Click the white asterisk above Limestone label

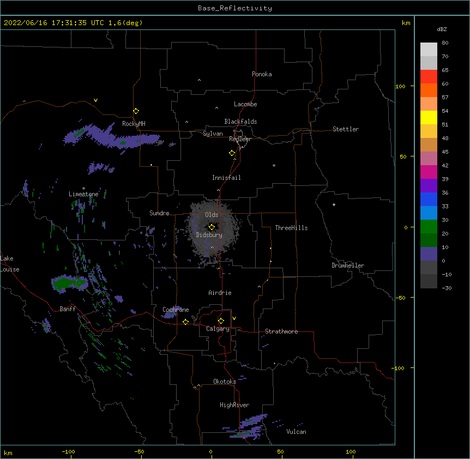(x=83, y=189)
